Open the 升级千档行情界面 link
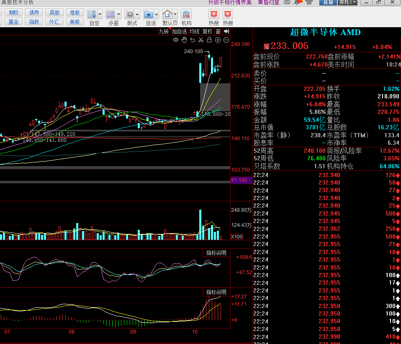 click(230, 3)
